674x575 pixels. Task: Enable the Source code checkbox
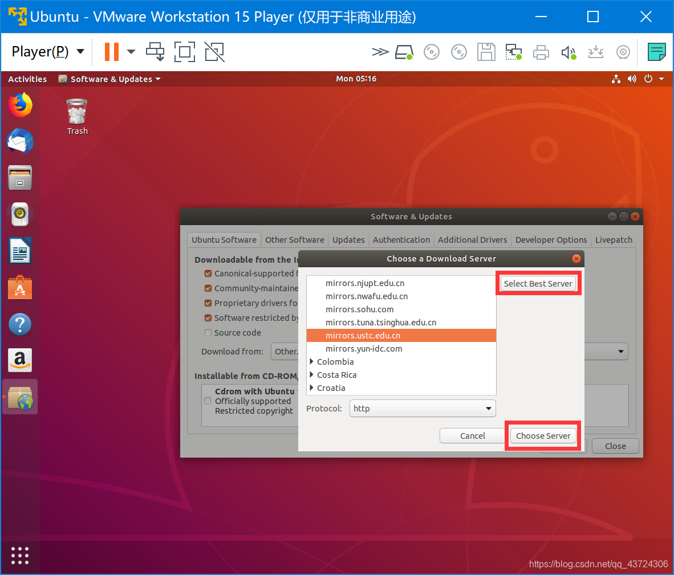pos(208,333)
